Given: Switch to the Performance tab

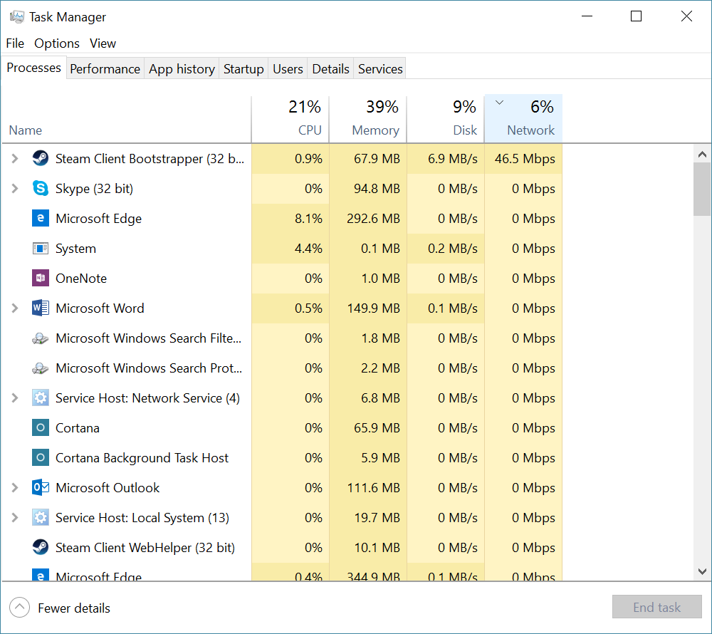Looking at the screenshot, I should (x=105, y=68).
